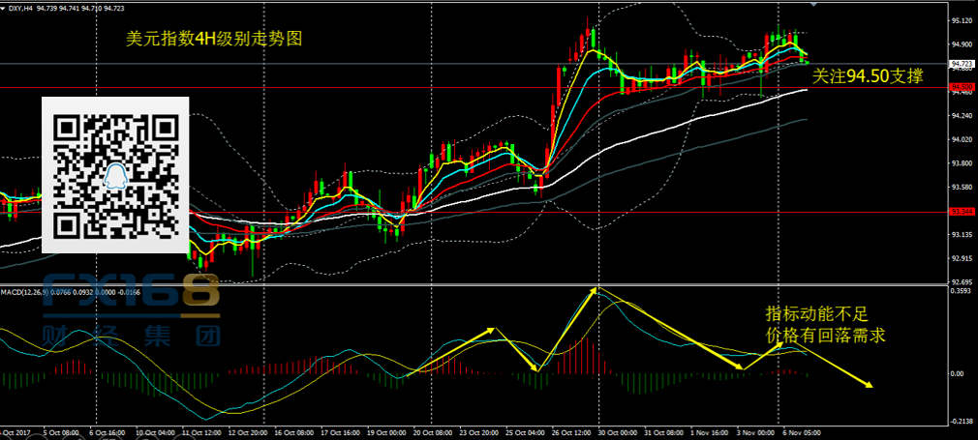This screenshot has width=978, height=440.
Task: Select the red 94.50 support line
Action: point(387,88)
